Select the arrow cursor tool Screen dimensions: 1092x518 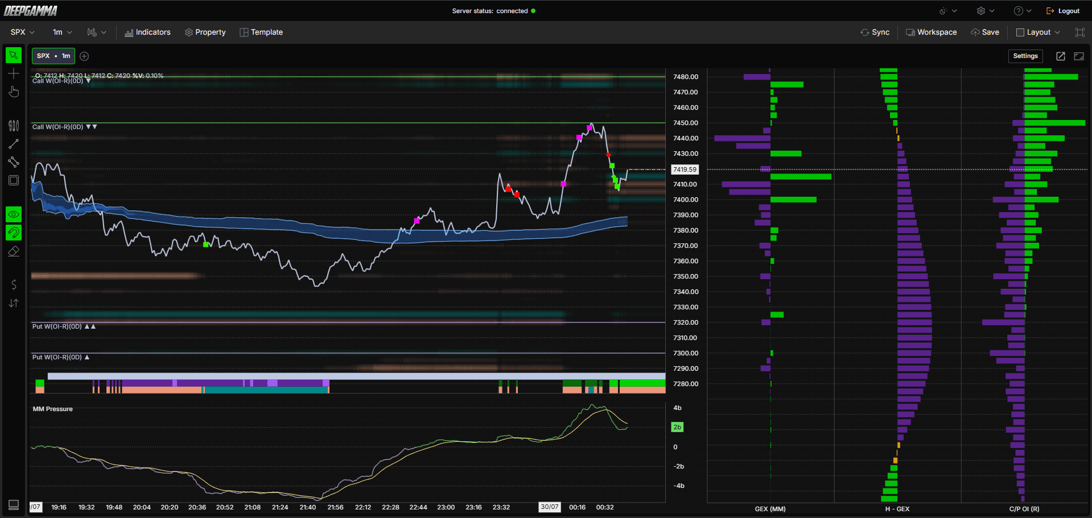(14, 55)
